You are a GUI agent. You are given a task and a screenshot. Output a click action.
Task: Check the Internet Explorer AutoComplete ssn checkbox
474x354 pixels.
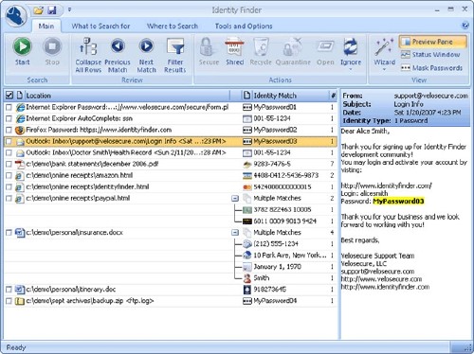pos(9,118)
